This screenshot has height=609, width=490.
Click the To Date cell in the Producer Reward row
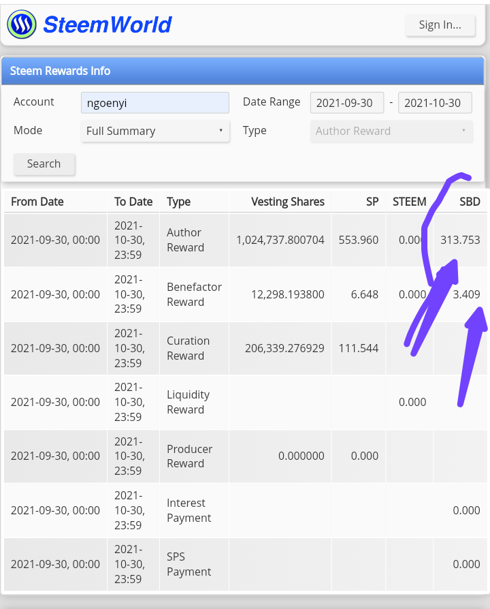tap(133, 456)
